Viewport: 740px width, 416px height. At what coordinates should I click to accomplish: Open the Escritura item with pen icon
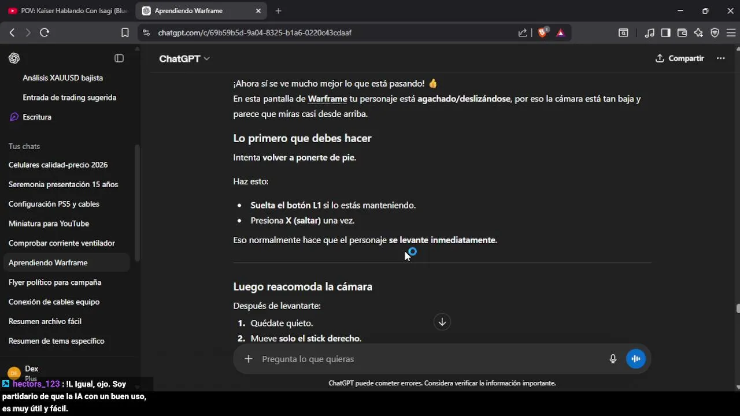67,117
